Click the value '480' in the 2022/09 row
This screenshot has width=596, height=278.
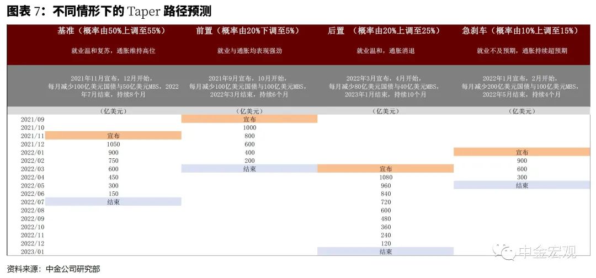(x=385, y=219)
